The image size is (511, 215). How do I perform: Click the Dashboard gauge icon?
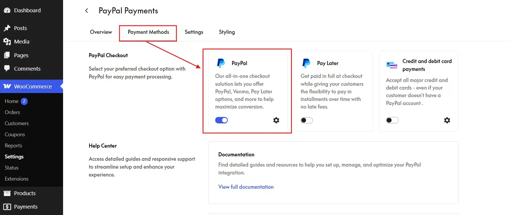7,10
